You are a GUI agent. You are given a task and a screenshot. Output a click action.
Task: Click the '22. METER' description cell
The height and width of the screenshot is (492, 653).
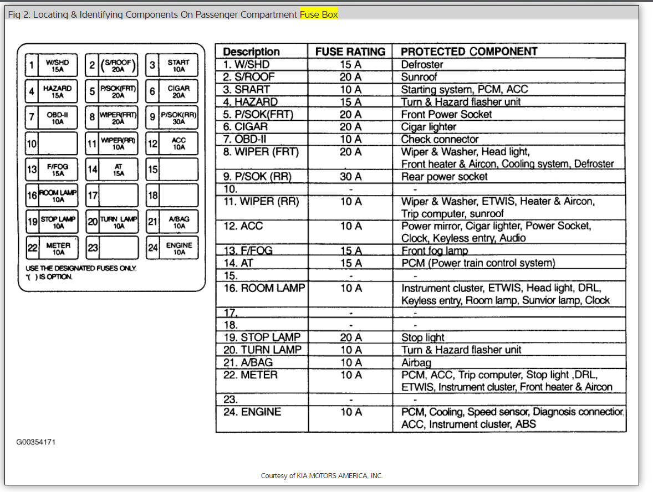coord(262,381)
